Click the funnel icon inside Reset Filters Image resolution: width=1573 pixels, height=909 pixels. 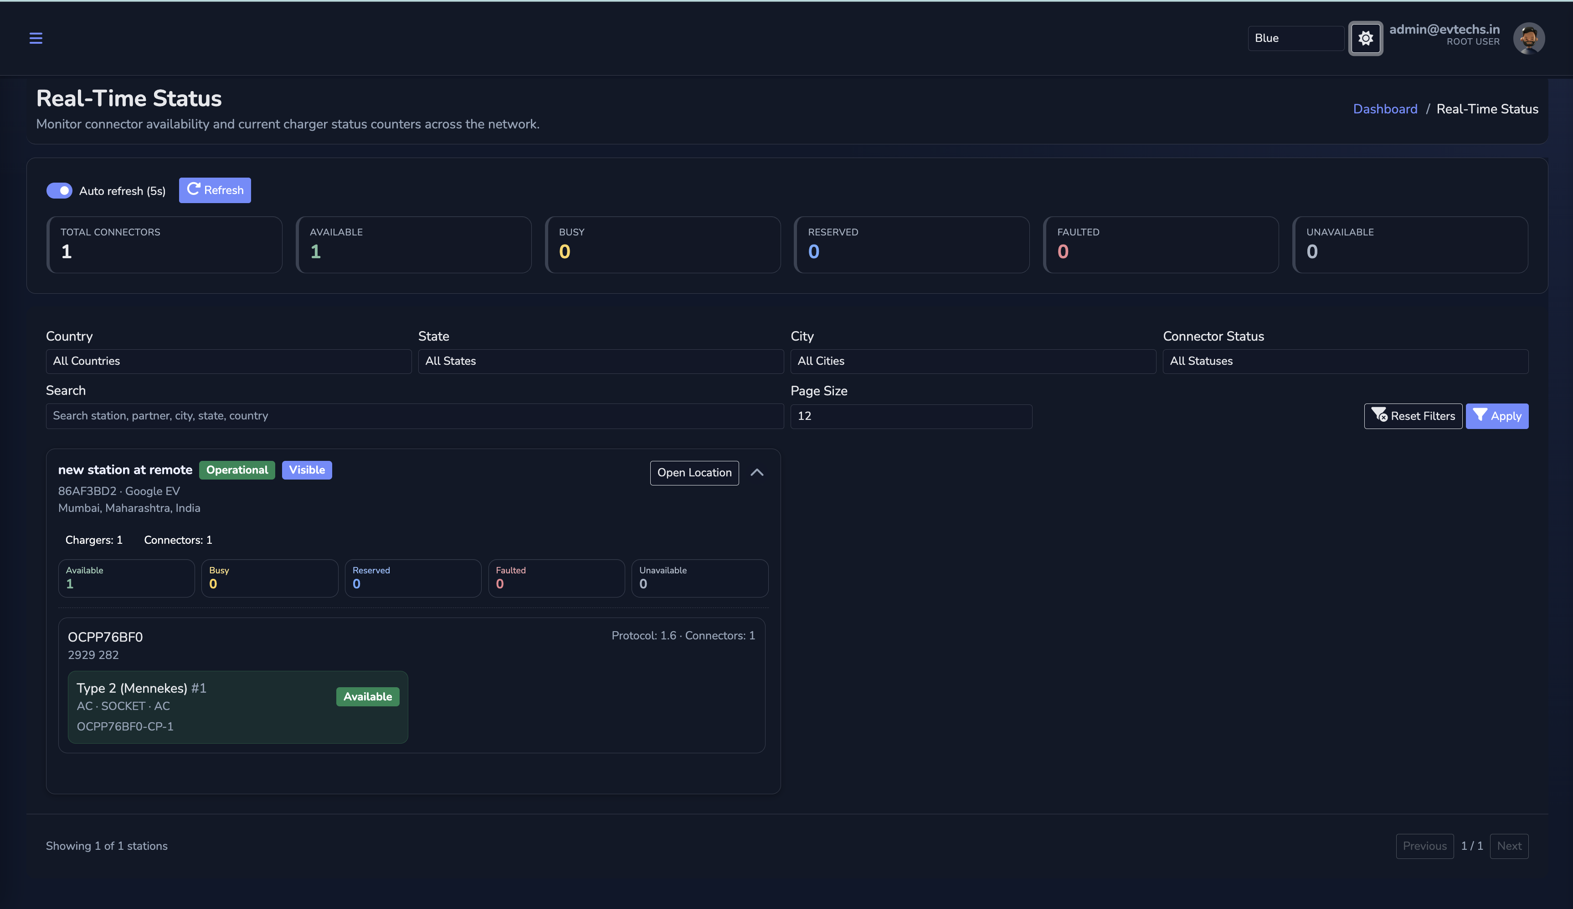pyautogui.click(x=1380, y=416)
